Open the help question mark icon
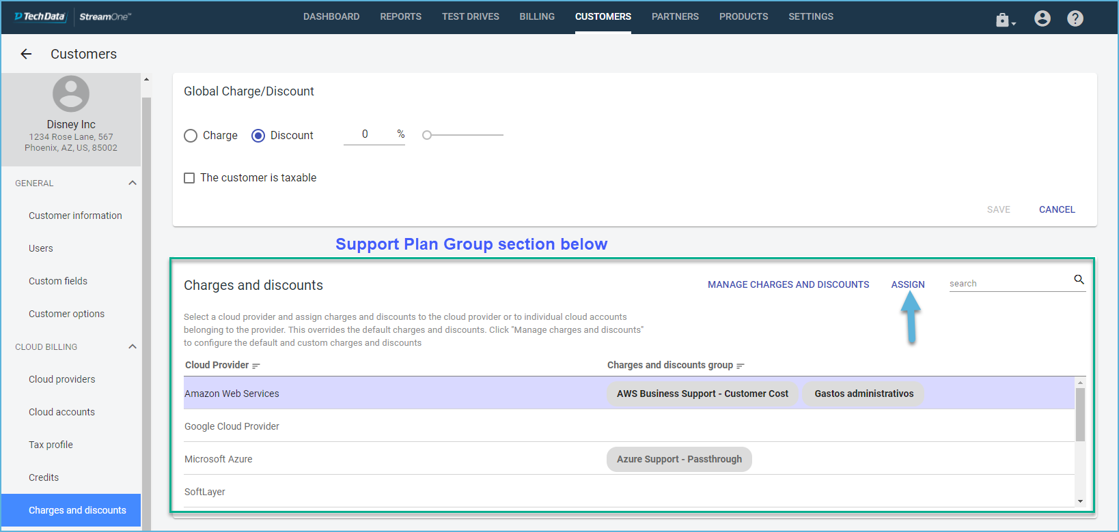Image resolution: width=1119 pixels, height=532 pixels. pos(1075,18)
